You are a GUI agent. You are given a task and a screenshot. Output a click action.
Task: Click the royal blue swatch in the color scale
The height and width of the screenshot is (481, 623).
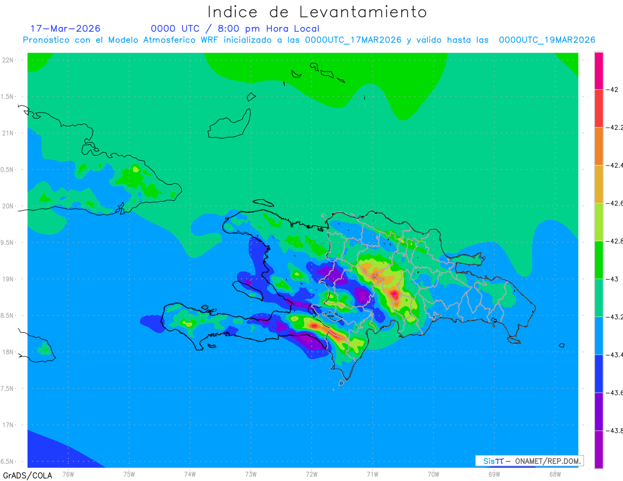click(599, 374)
